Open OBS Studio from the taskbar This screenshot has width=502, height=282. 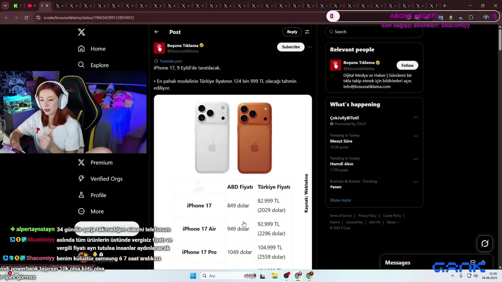[287, 276]
